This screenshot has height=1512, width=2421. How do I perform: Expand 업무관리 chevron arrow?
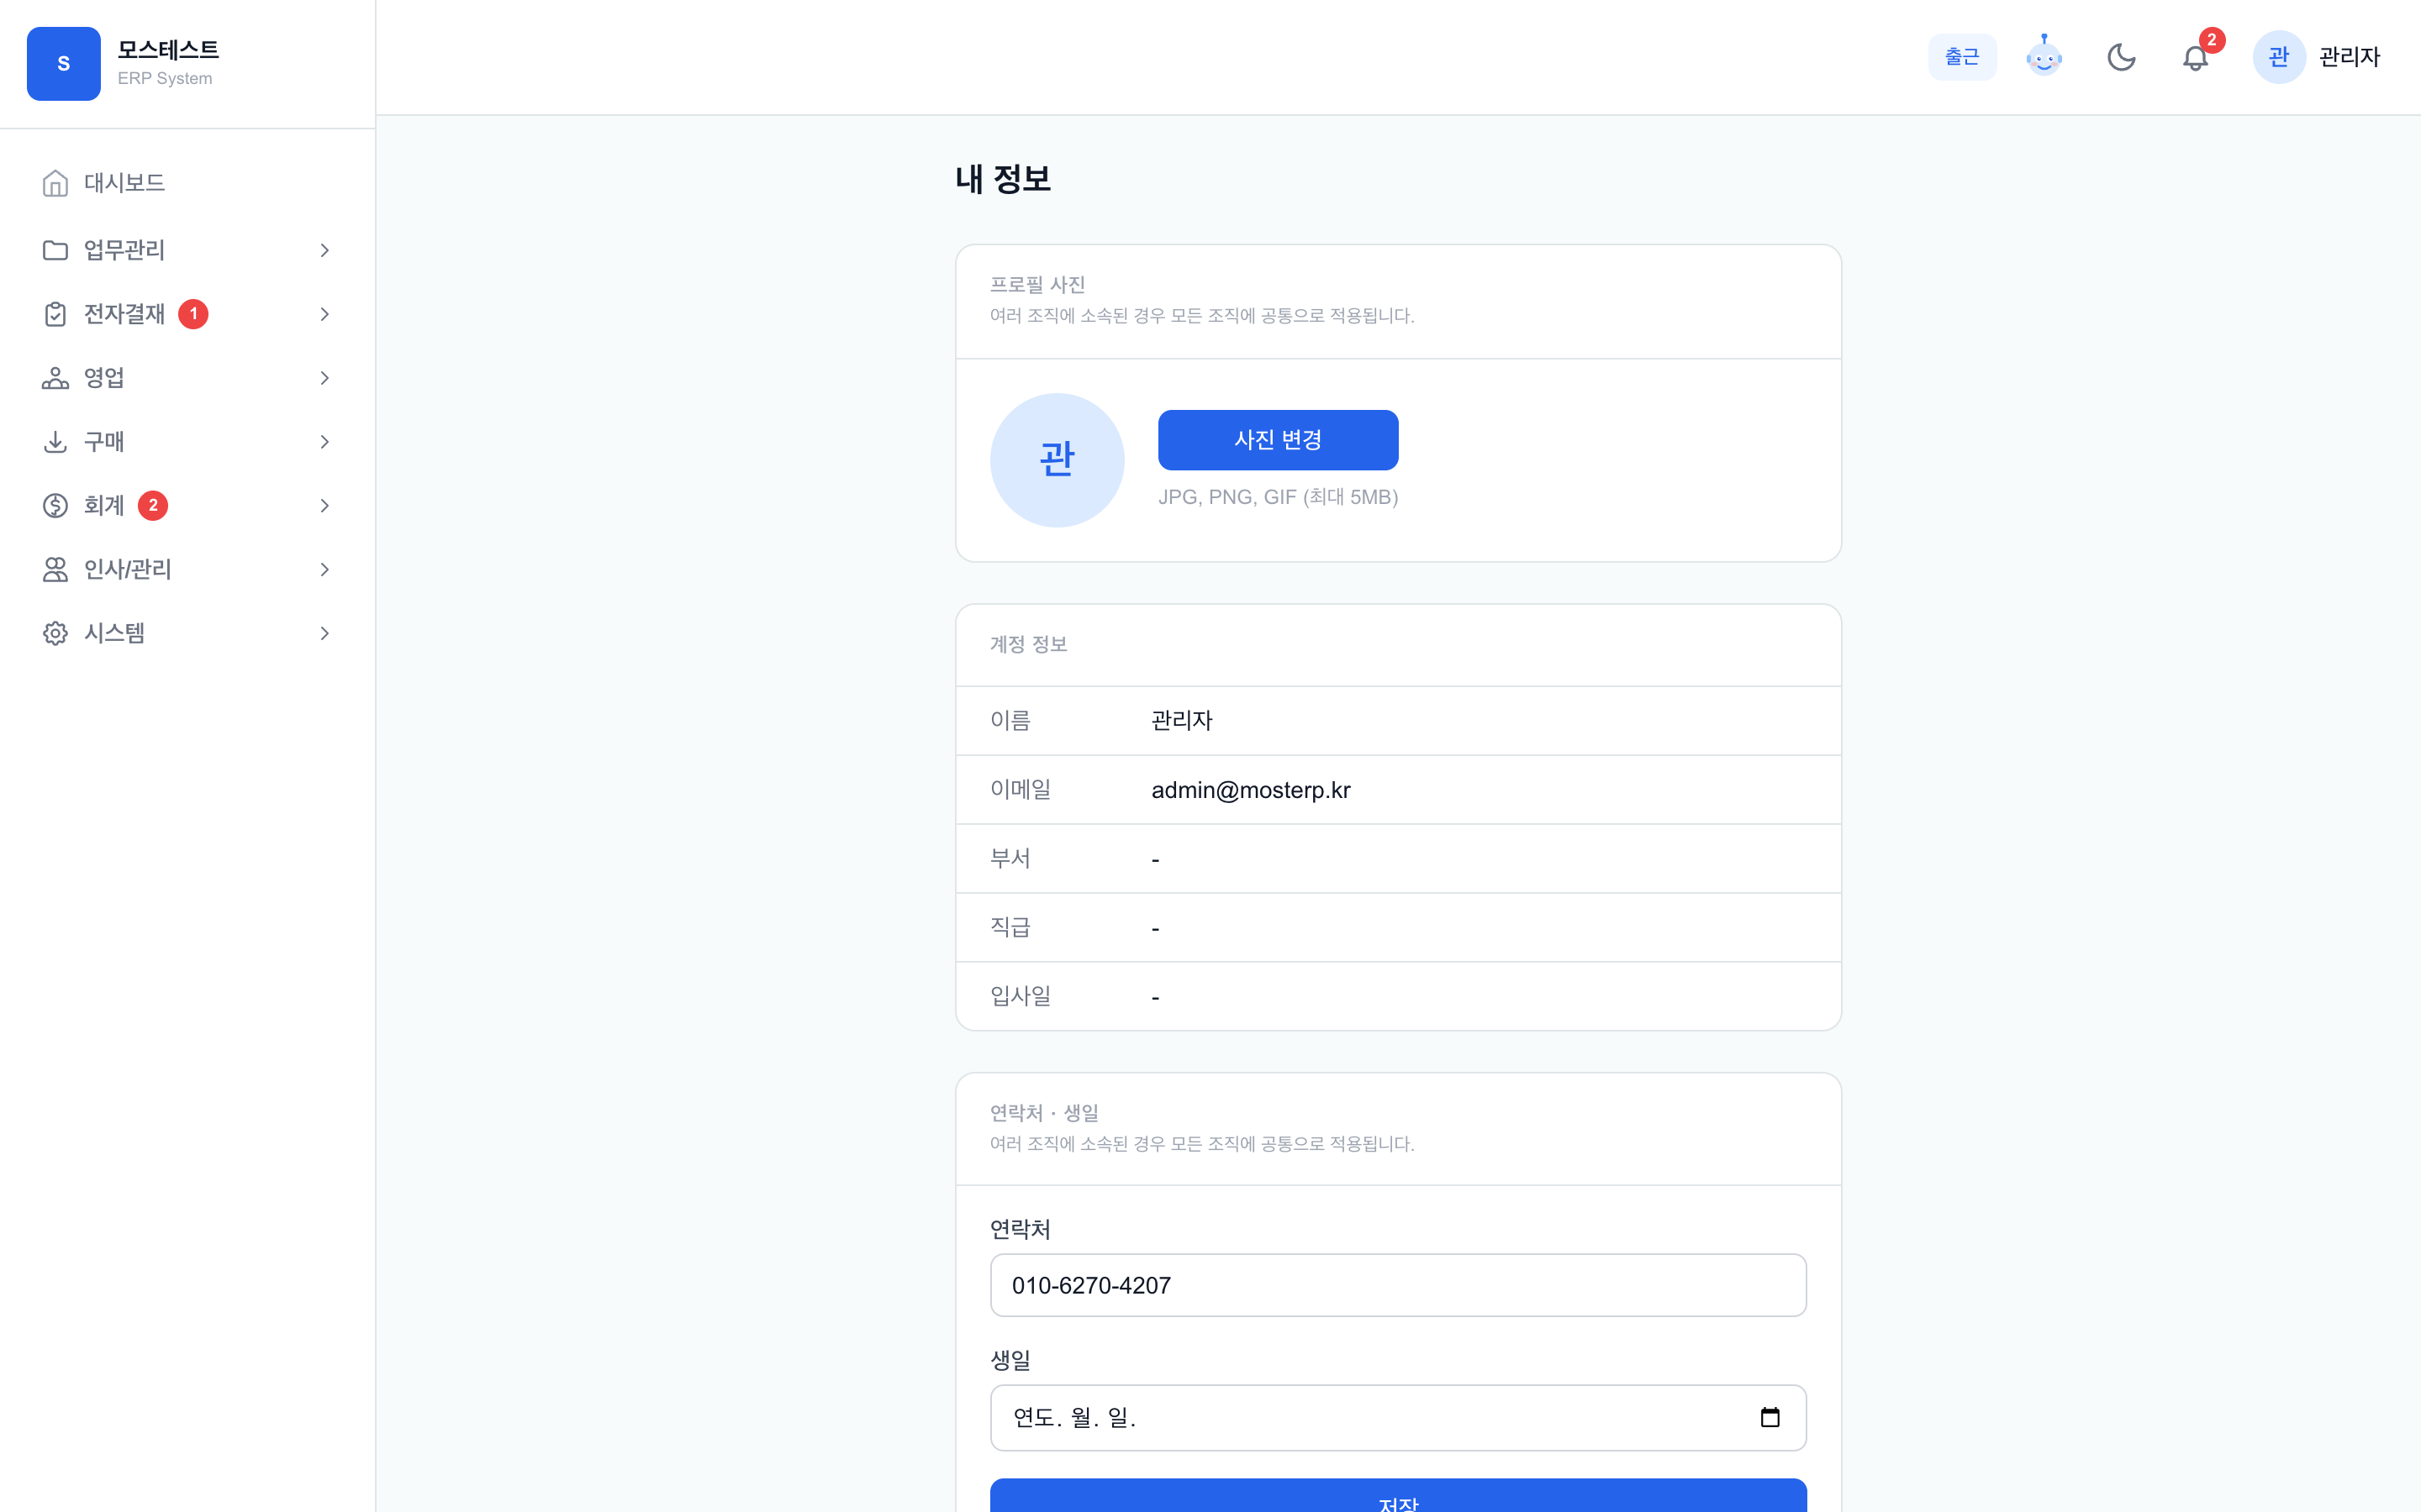[x=324, y=250]
